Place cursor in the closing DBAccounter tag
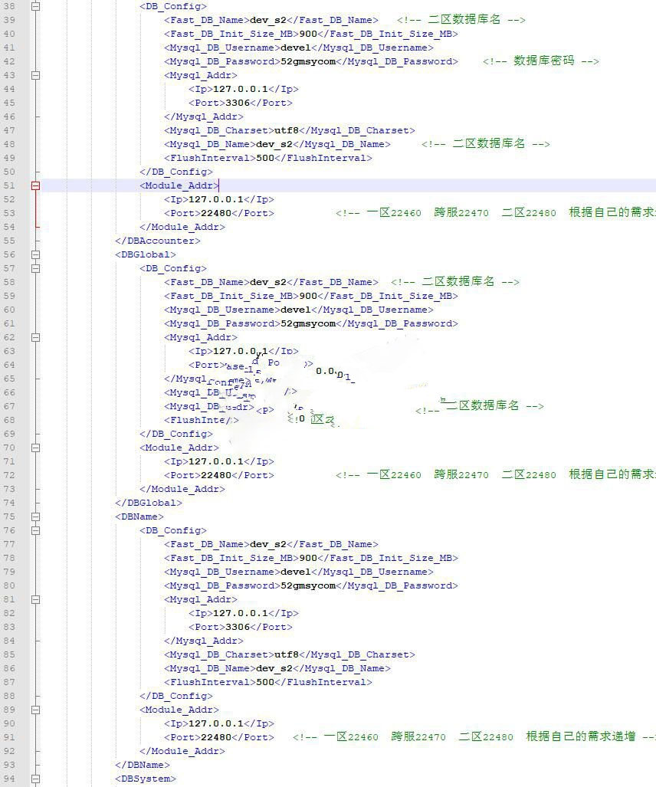 coord(158,241)
